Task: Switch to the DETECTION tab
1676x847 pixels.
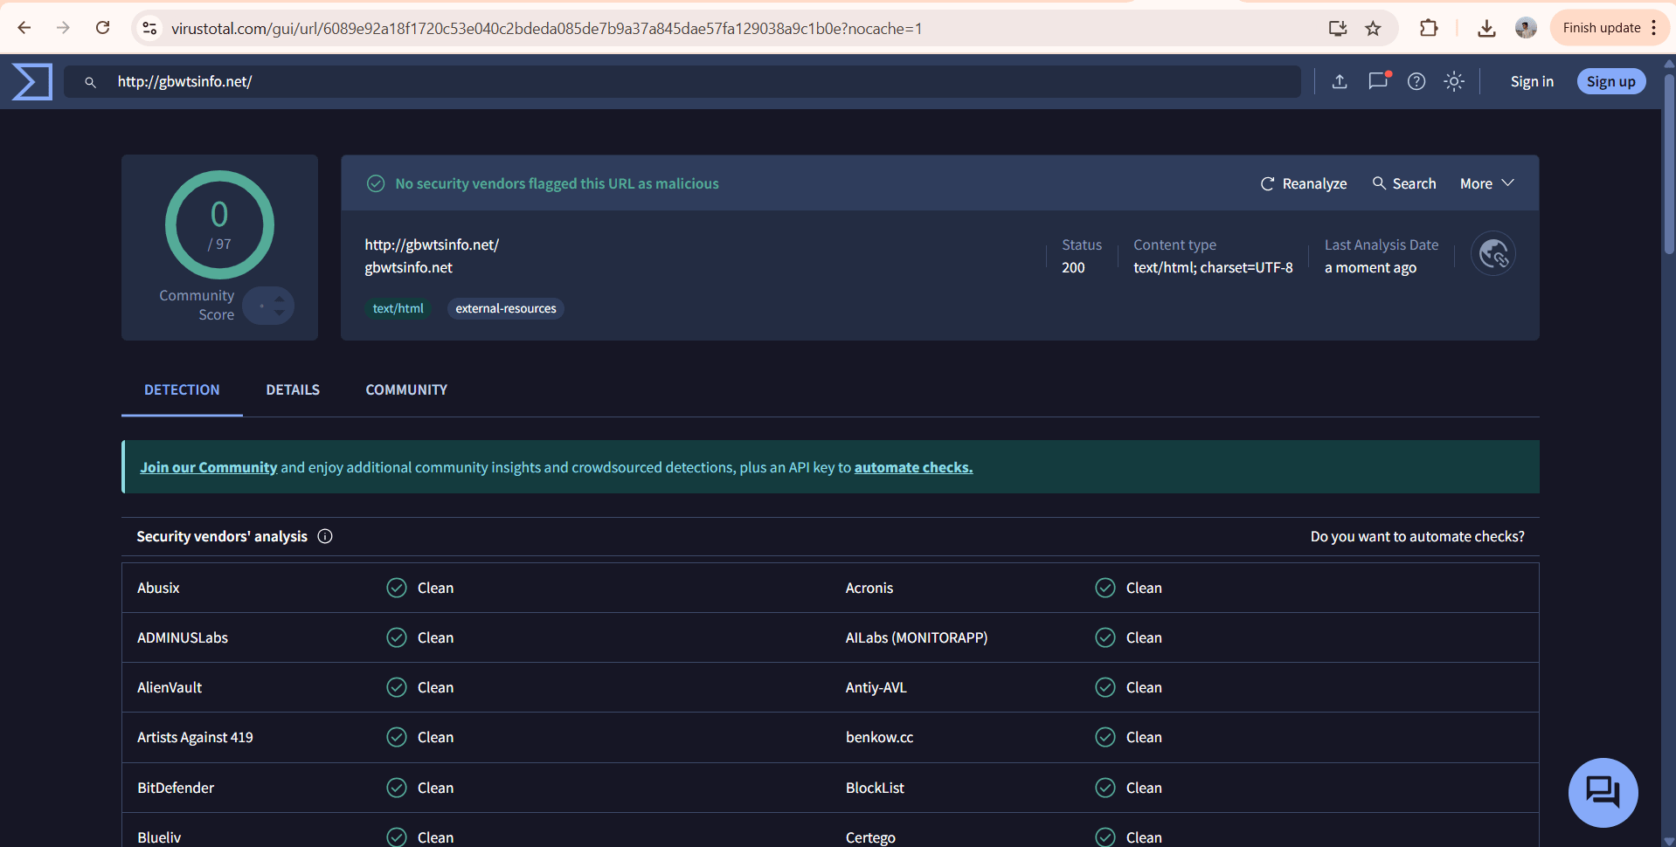Action: [182, 389]
